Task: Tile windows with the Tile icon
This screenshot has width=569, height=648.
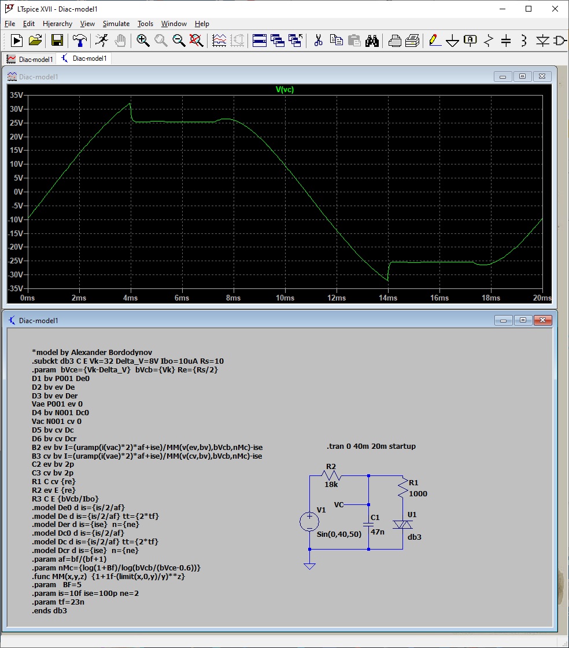Action: pyautogui.click(x=259, y=41)
